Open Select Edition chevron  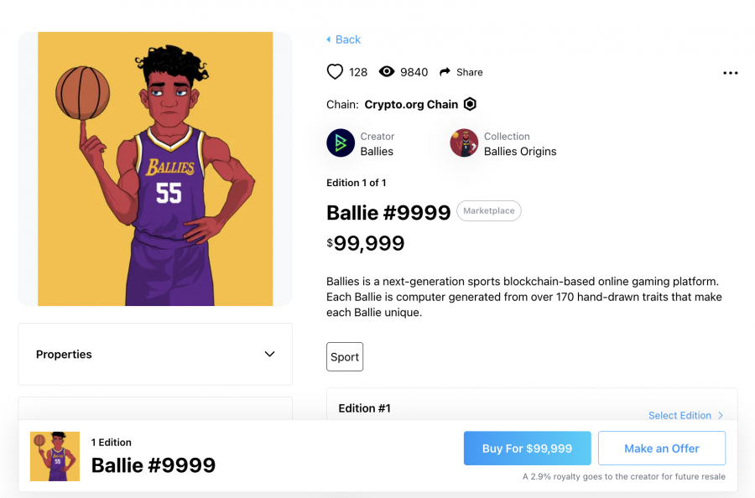tap(721, 415)
